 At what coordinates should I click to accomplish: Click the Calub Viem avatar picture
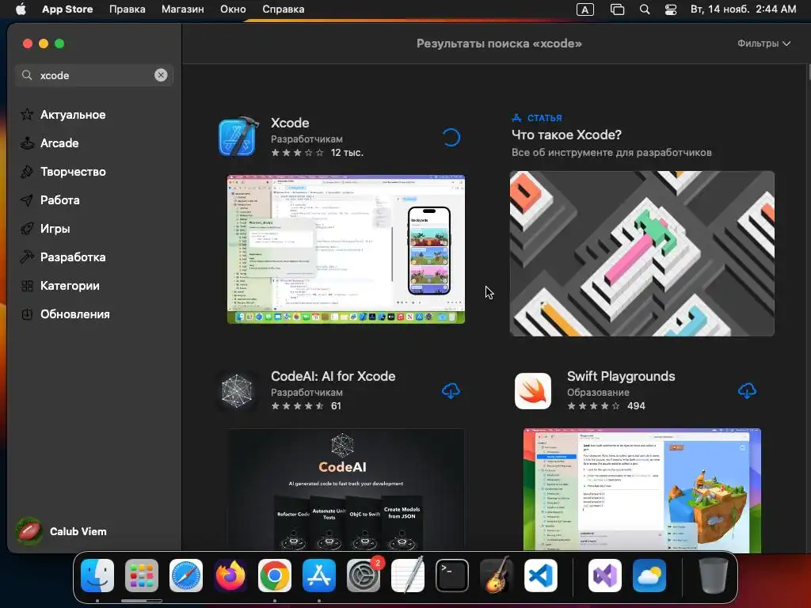tap(29, 531)
